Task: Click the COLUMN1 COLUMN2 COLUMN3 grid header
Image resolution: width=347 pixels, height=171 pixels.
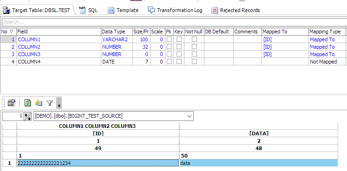Action: (x=98, y=126)
